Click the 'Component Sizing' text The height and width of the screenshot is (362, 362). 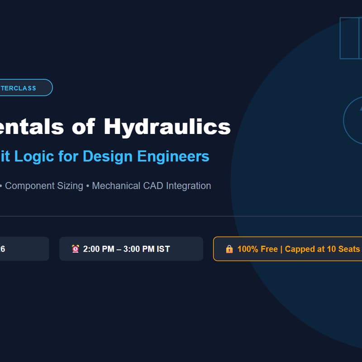[x=44, y=186]
